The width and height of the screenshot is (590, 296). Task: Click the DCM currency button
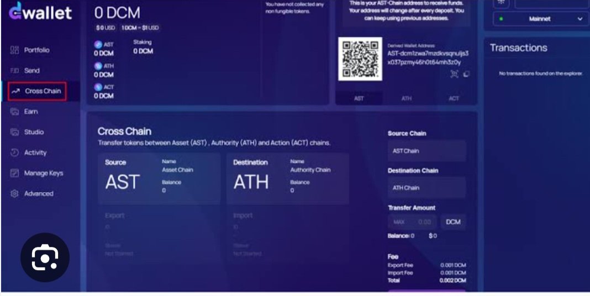453,222
